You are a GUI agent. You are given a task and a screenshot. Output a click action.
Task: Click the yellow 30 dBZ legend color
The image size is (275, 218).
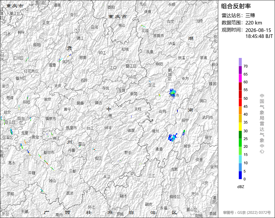tap(240, 127)
